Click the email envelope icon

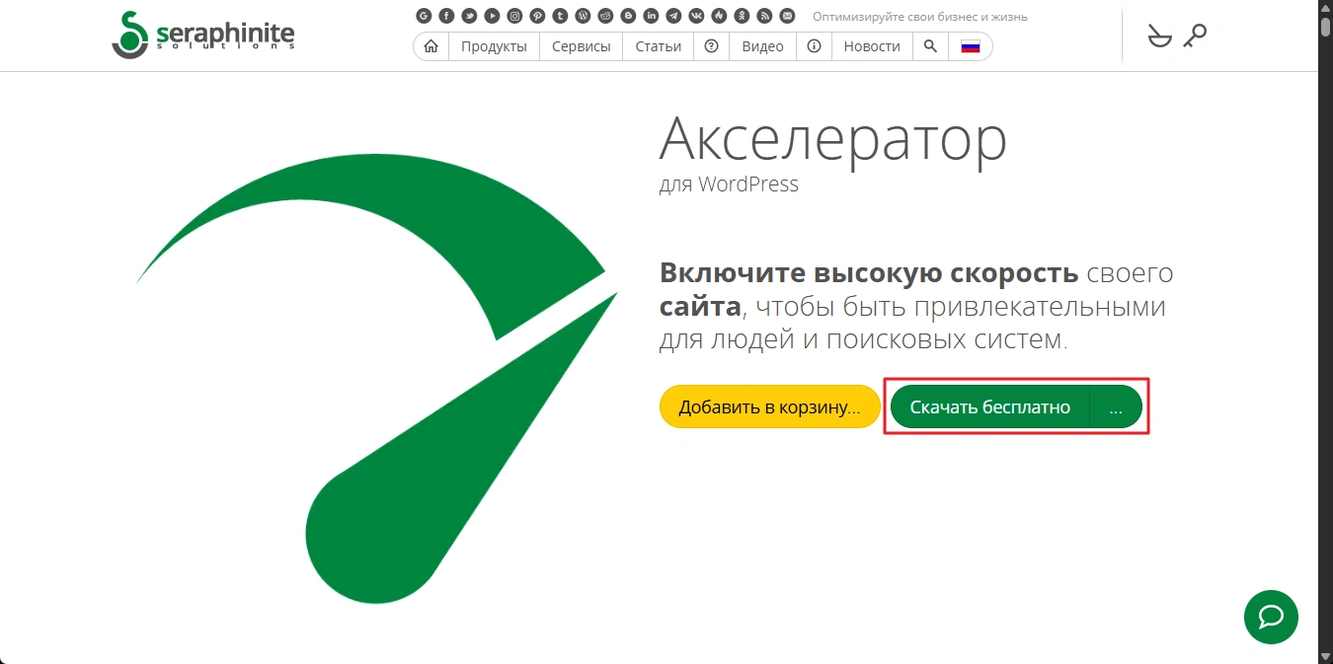(x=787, y=16)
